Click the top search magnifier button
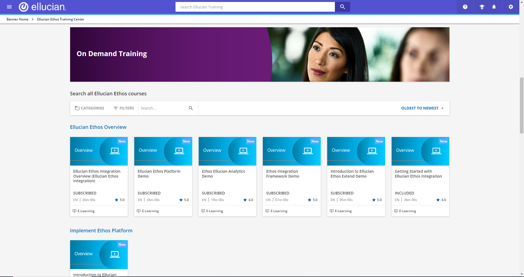This screenshot has height=277, width=524. pos(343,7)
